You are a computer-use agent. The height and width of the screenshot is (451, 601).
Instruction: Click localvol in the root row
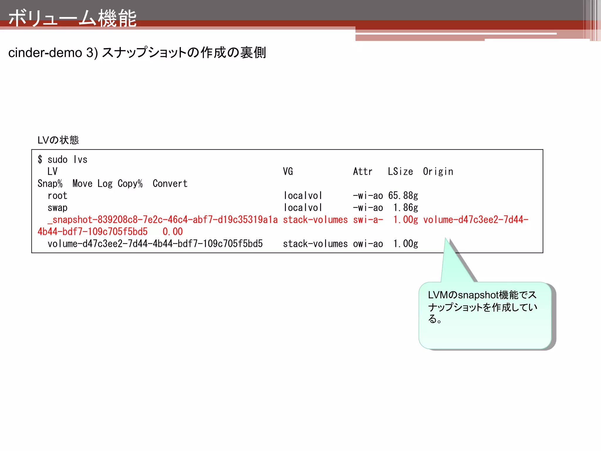pyautogui.click(x=303, y=196)
